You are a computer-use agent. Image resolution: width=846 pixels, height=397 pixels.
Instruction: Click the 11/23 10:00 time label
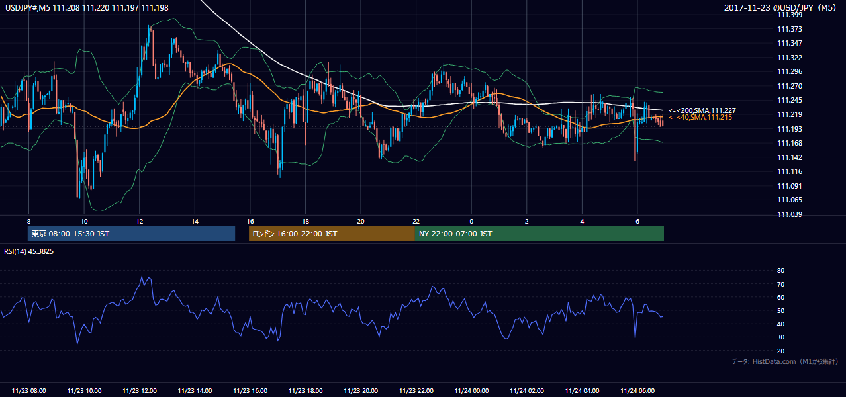point(84,391)
